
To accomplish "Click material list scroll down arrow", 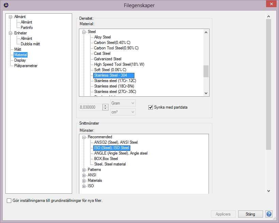I will click(x=206, y=93).
